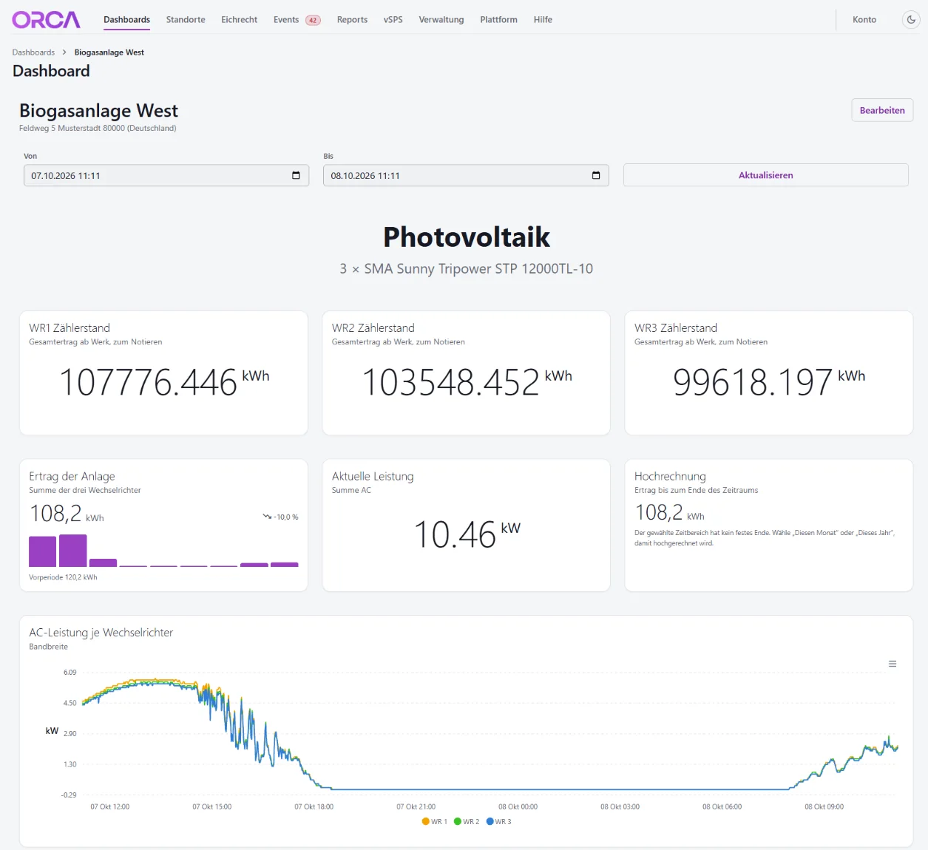
Task: Open the Verwaltung menu
Action: (x=441, y=20)
